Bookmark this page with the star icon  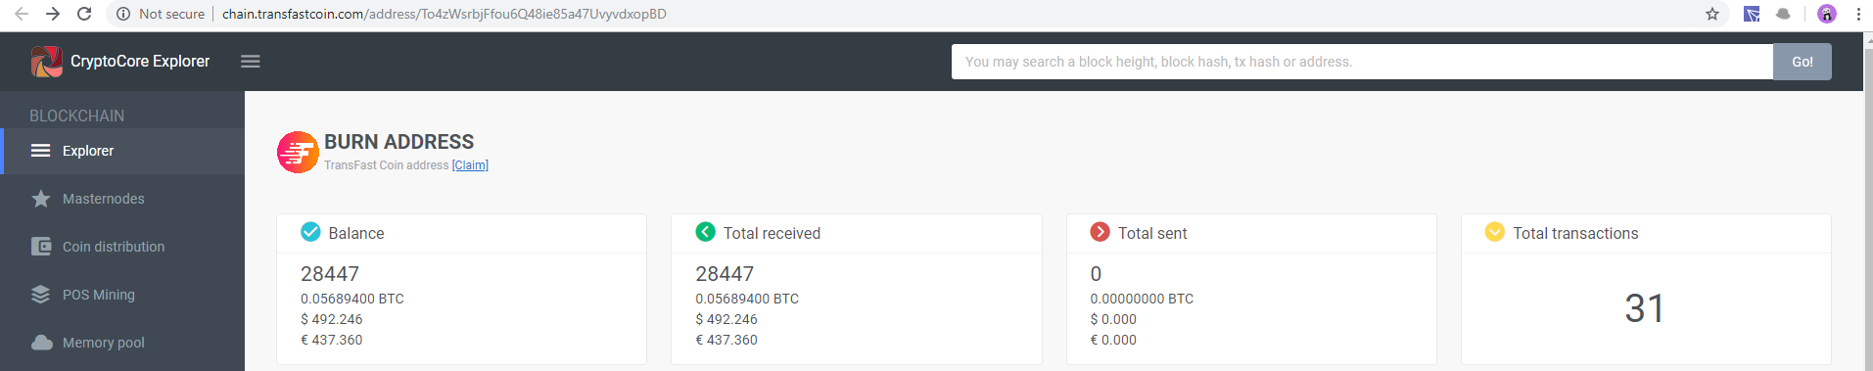click(1712, 14)
